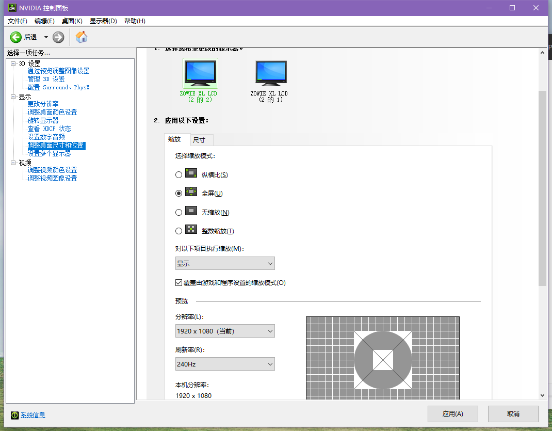Open the 刷新率 refresh rate dropdown

click(225, 364)
